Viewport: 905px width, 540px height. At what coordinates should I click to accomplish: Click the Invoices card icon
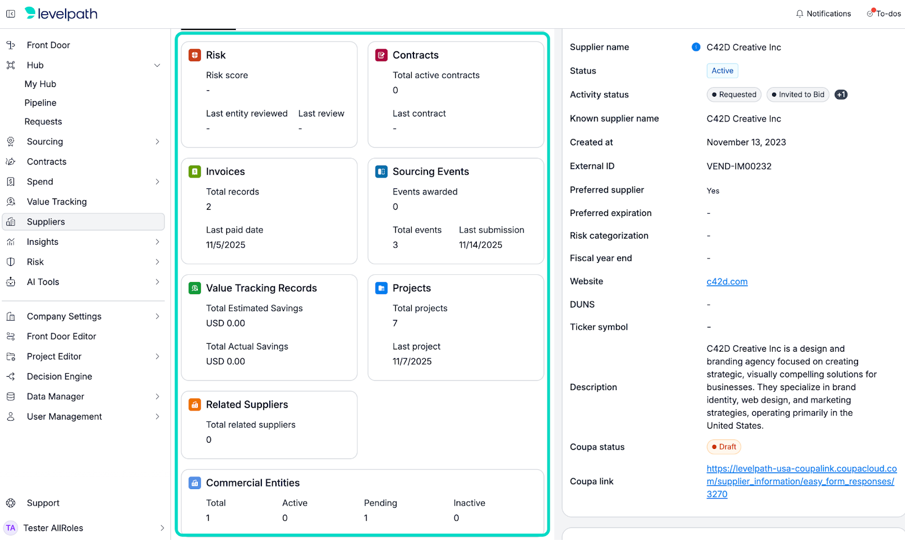click(x=195, y=171)
